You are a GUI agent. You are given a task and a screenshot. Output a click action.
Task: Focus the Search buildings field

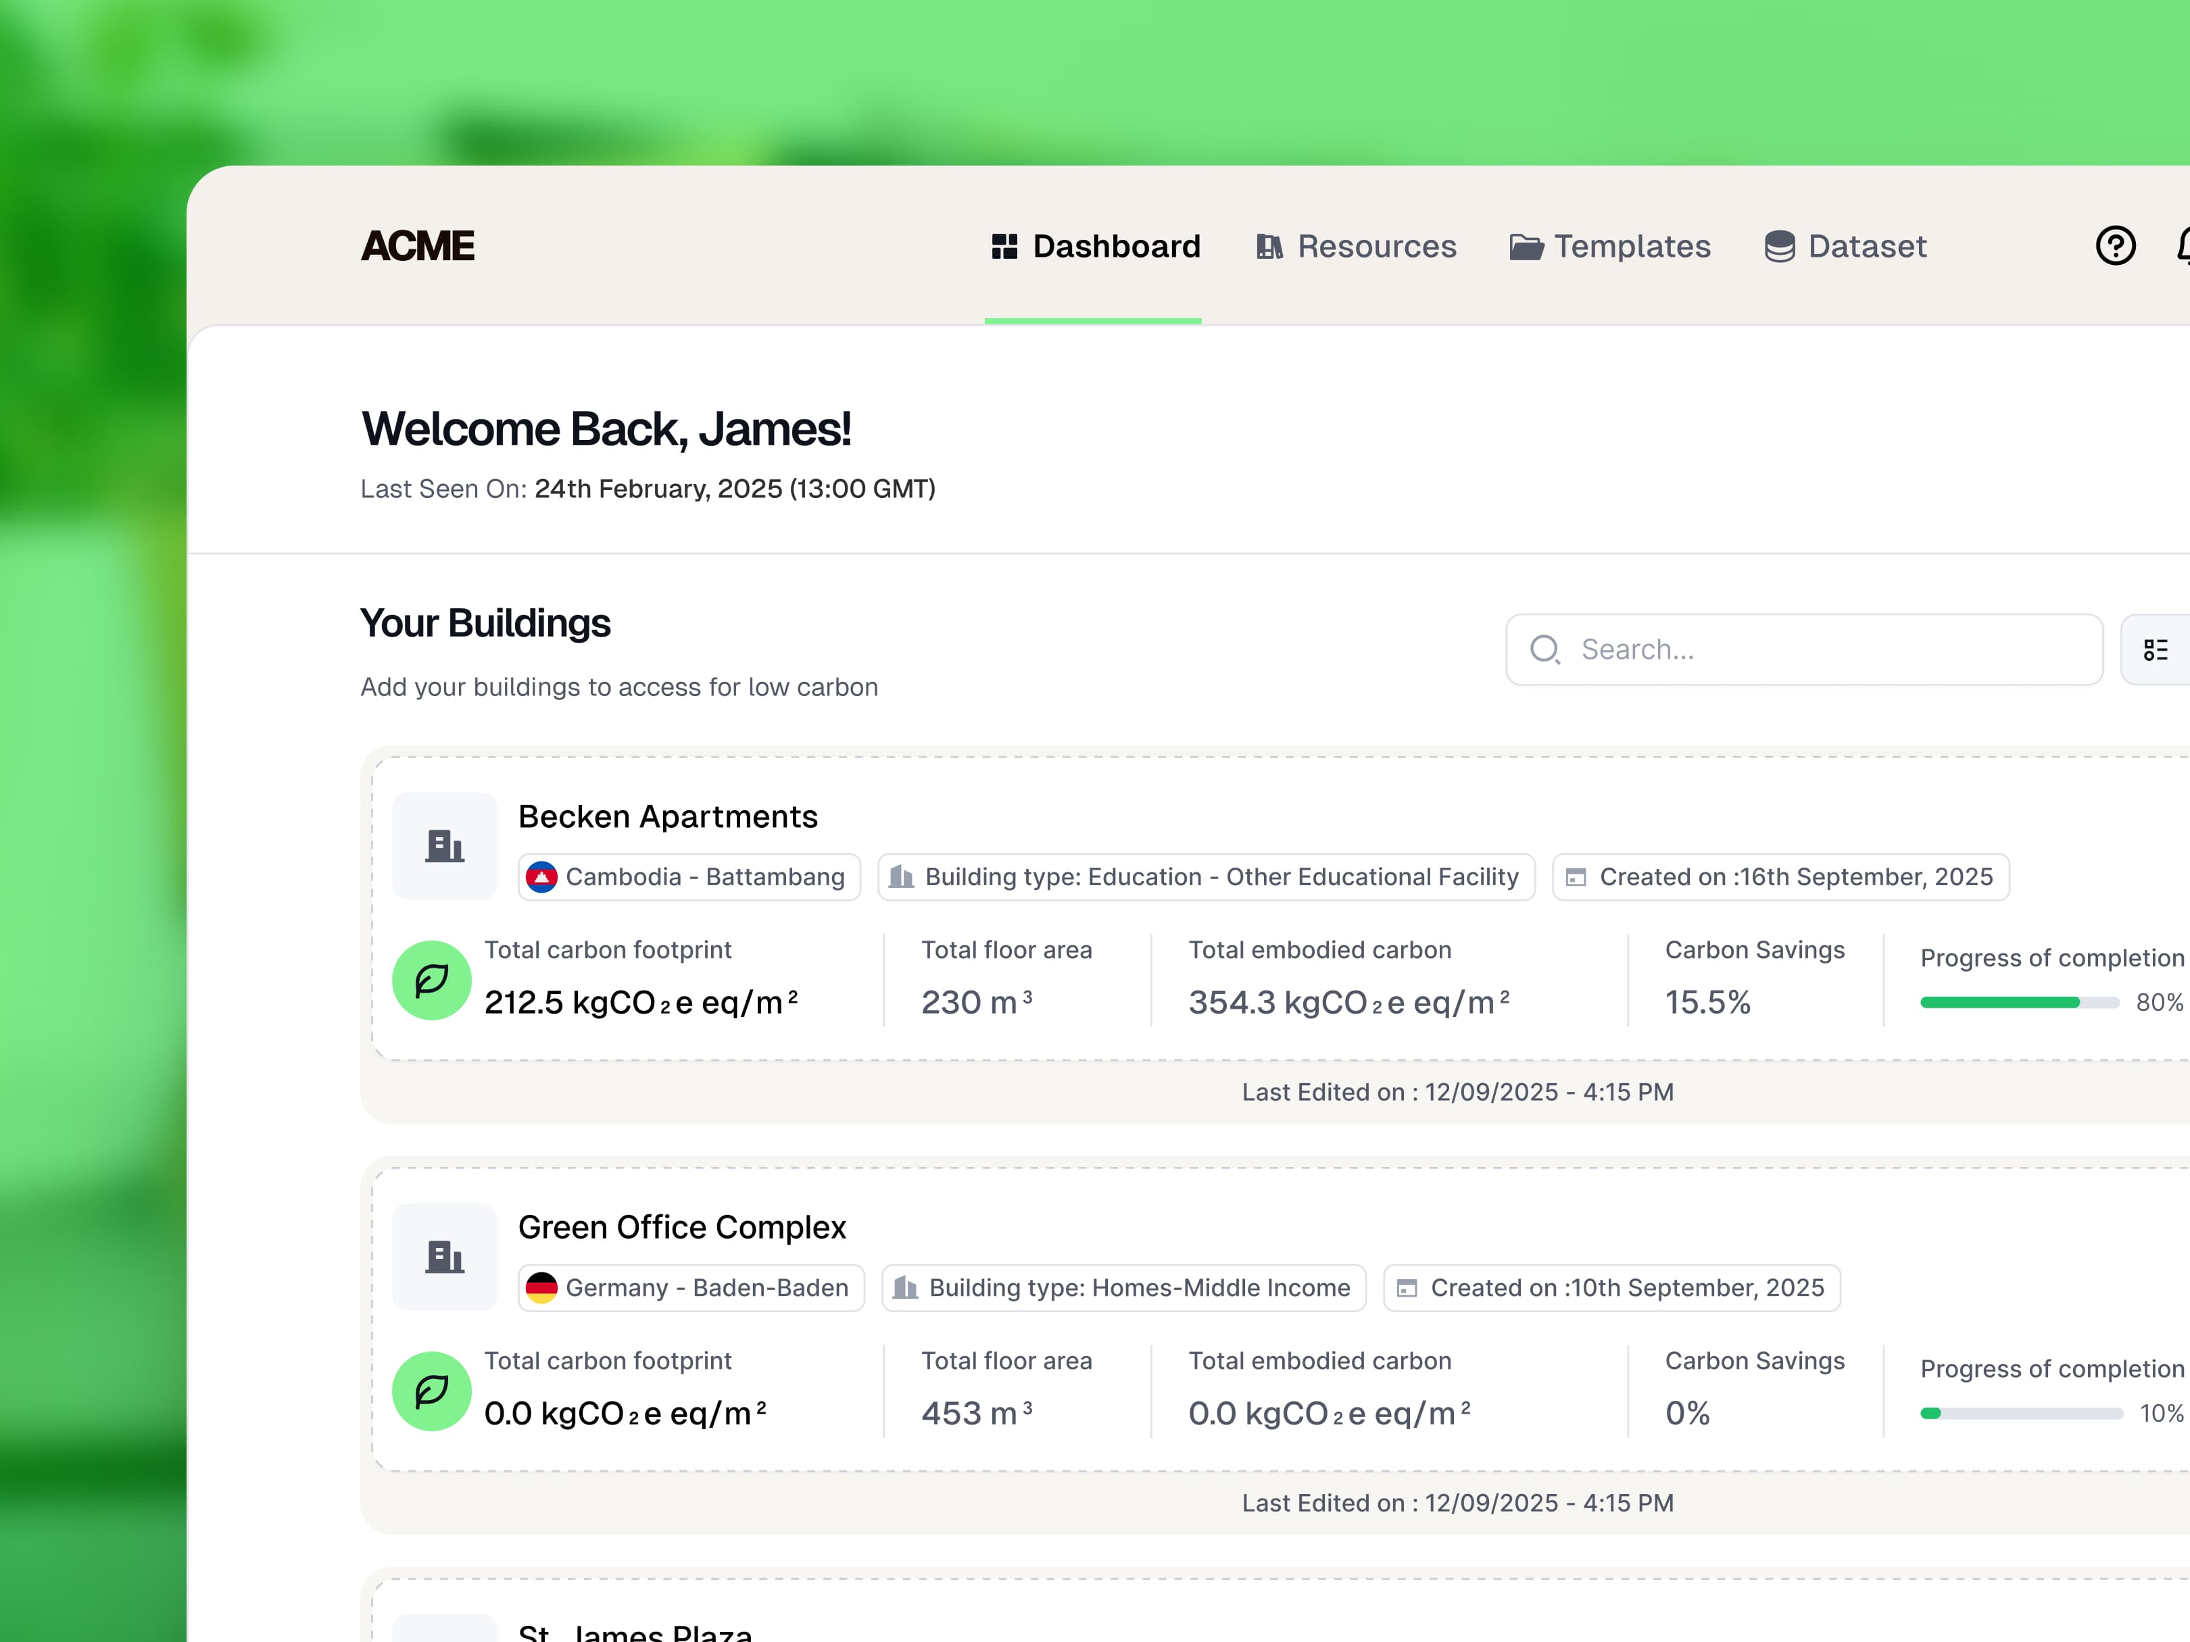point(1822,649)
